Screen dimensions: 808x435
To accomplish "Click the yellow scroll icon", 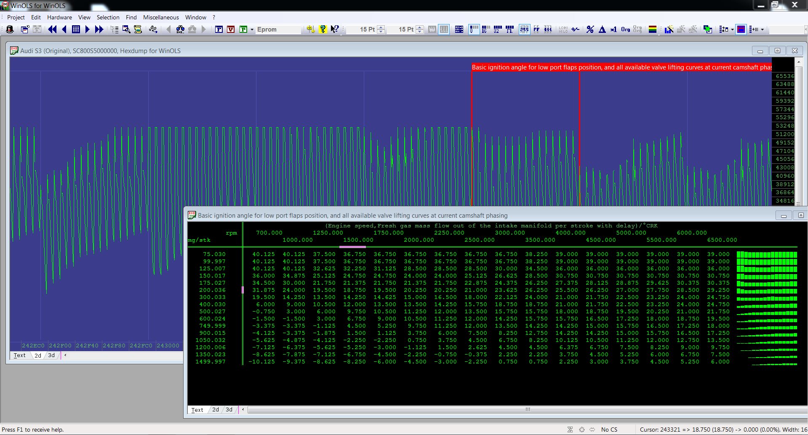I will (x=138, y=29).
